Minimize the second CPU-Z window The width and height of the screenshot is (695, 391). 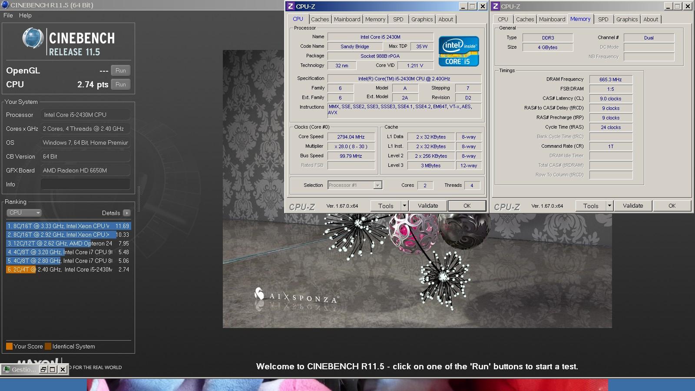pos(669,6)
